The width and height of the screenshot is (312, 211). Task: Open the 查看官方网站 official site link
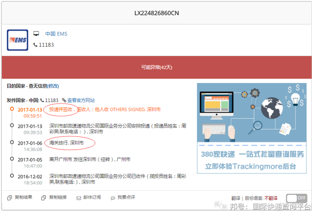81,100
